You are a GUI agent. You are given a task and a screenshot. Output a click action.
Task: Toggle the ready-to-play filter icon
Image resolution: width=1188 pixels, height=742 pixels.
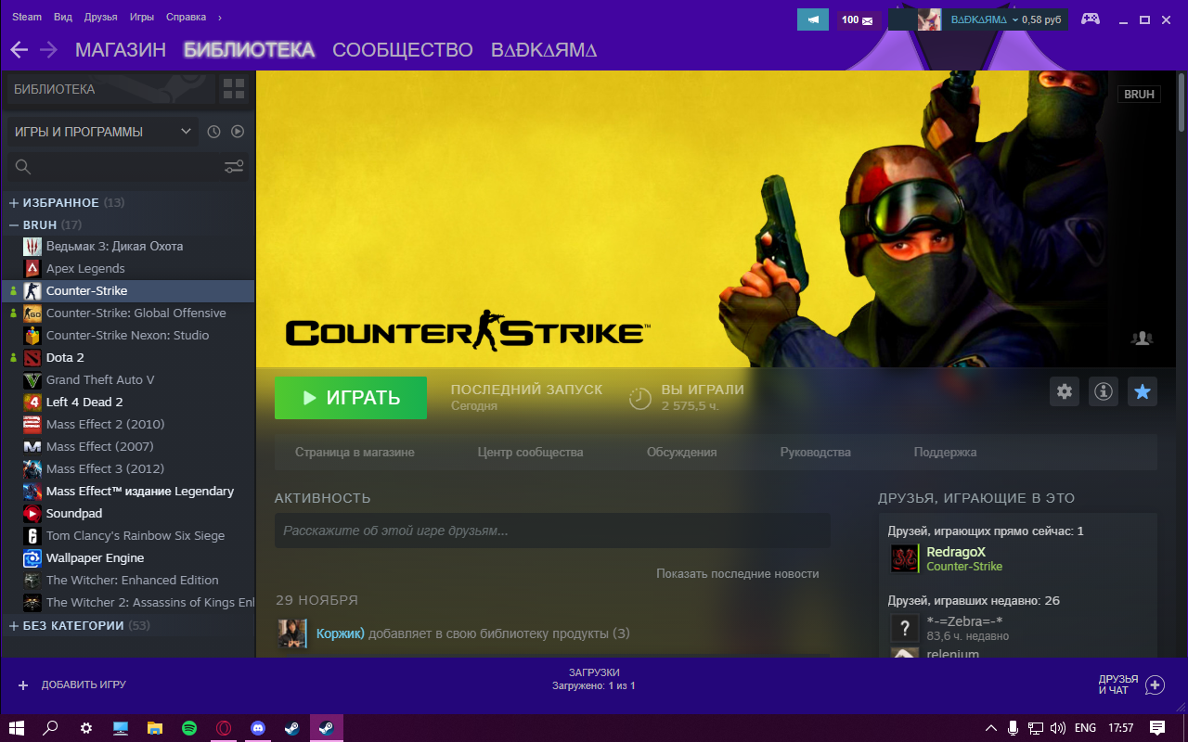(x=238, y=132)
